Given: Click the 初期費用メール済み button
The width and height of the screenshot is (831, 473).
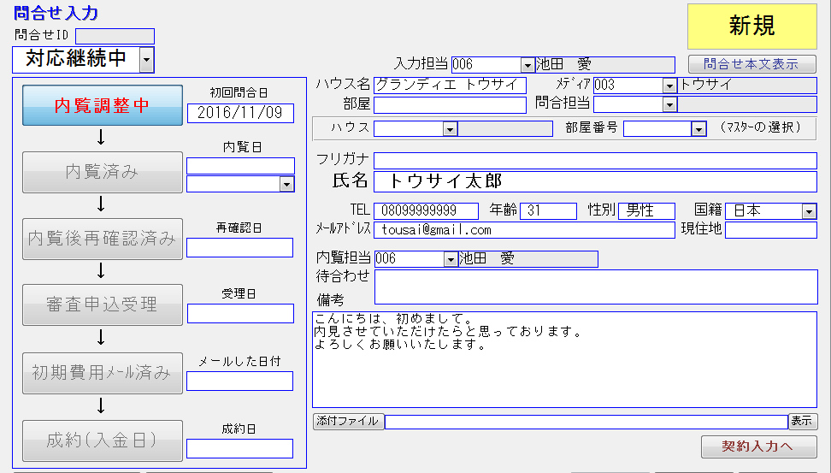Looking at the screenshot, I should click(x=102, y=373).
